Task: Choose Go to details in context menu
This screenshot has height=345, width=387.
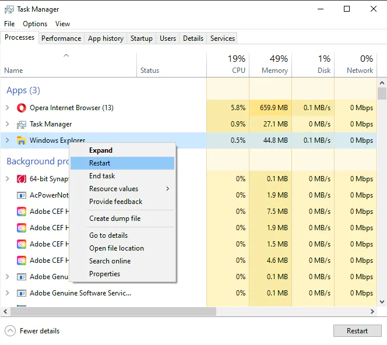Action: click(x=122, y=235)
